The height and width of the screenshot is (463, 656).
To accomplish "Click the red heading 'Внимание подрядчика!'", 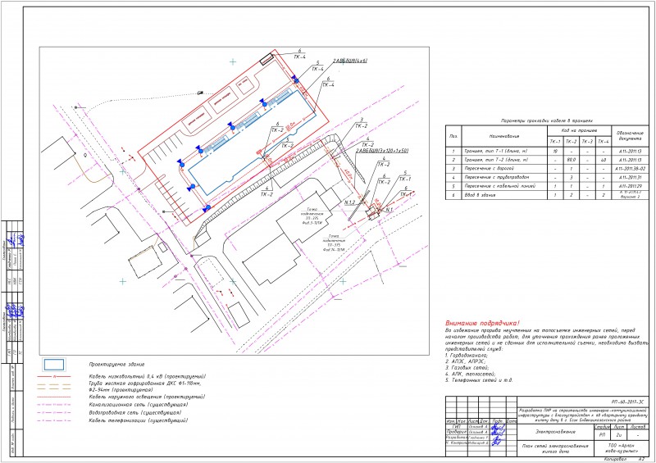I will pyautogui.click(x=483, y=323).
